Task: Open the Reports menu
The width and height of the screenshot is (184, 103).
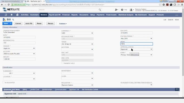Action: tap(74, 15)
